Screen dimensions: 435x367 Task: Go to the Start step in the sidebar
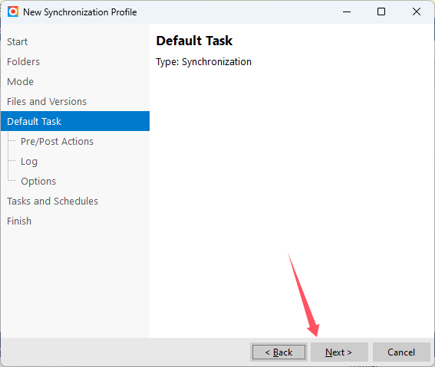pyautogui.click(x=17, y=42)
